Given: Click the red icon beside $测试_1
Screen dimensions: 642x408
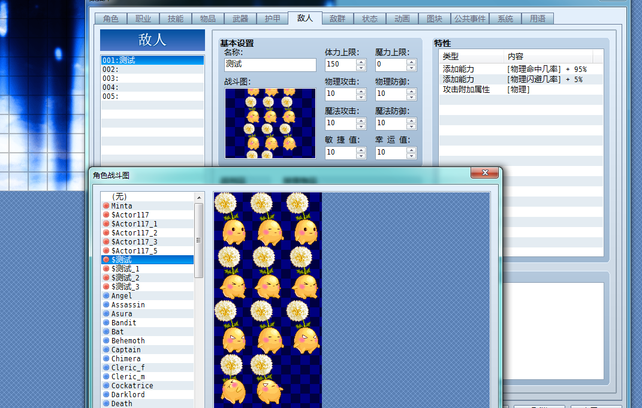Looking at the screenshot, I should tap(106, 269).
